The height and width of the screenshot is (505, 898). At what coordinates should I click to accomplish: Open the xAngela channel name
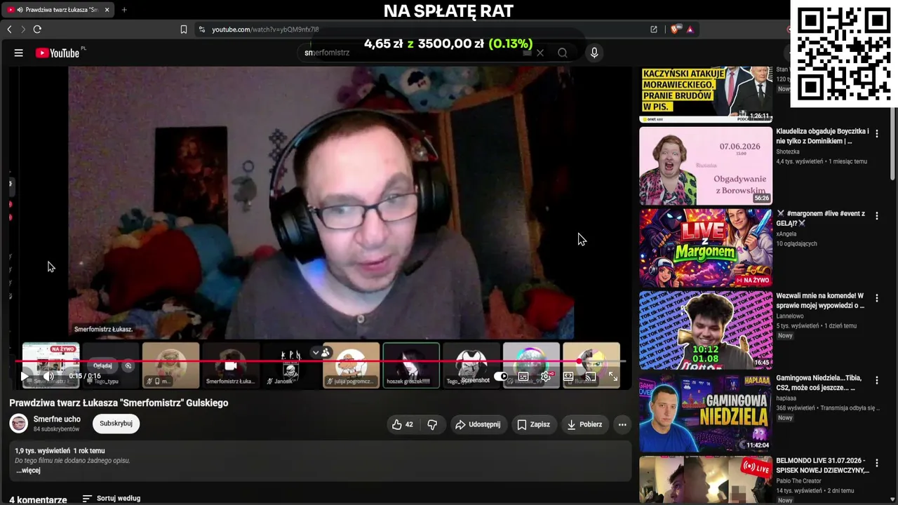click(x=788, y=234)
